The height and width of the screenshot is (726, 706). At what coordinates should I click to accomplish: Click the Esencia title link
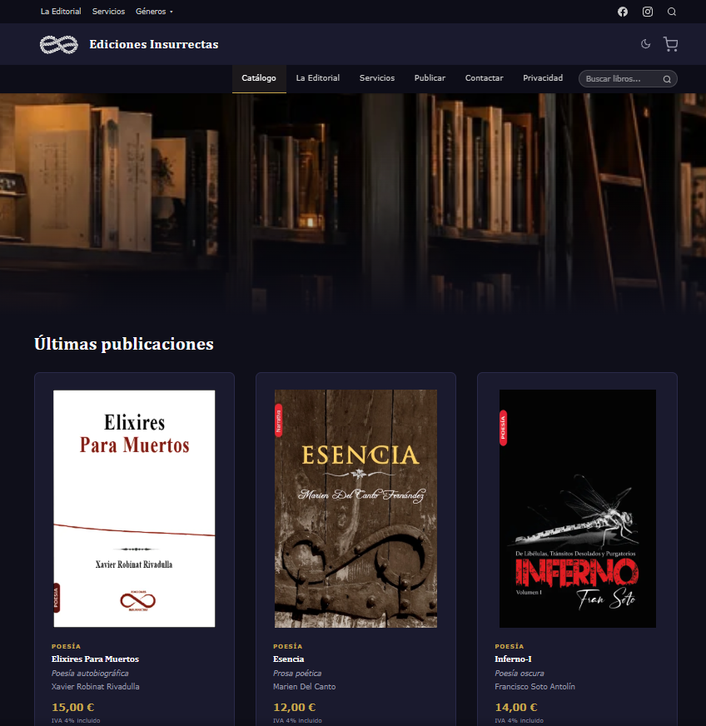click(x=288, y=659)
